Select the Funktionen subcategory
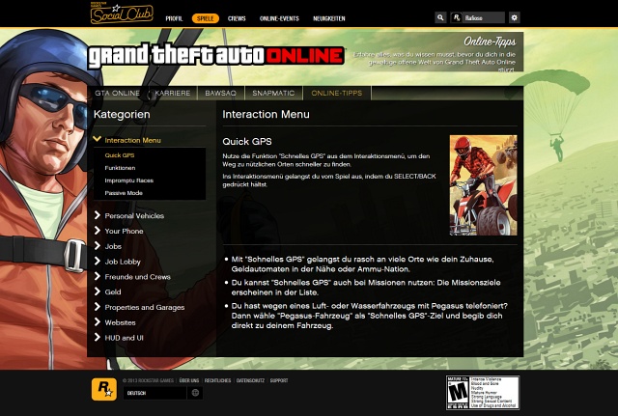618x416 pixels. coord(120,168)
